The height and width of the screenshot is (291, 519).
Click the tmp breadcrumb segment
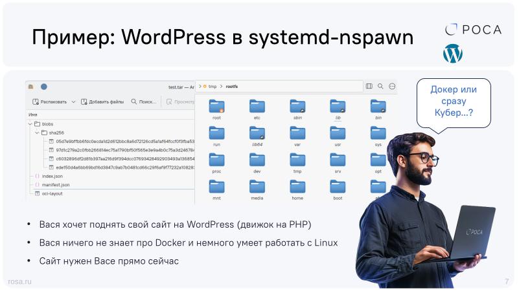click(x=213, y=87)
